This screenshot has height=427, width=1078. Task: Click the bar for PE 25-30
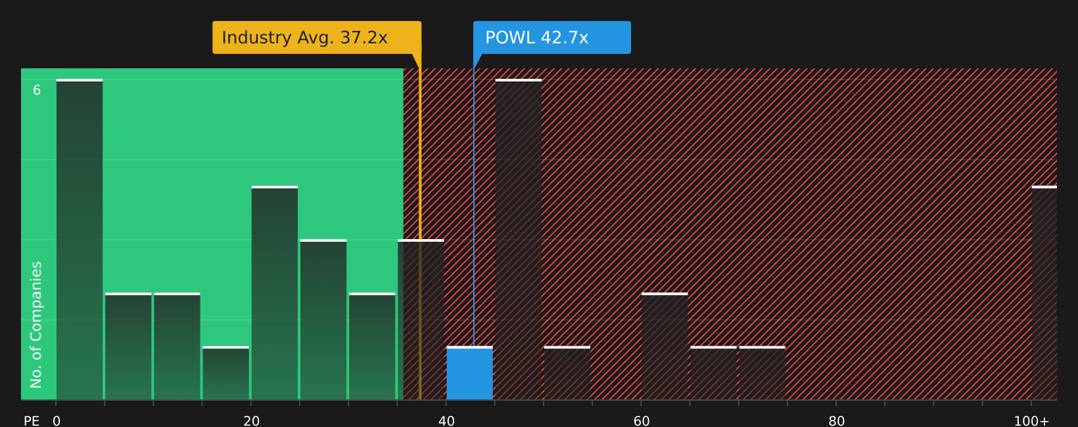coord(323,319)
